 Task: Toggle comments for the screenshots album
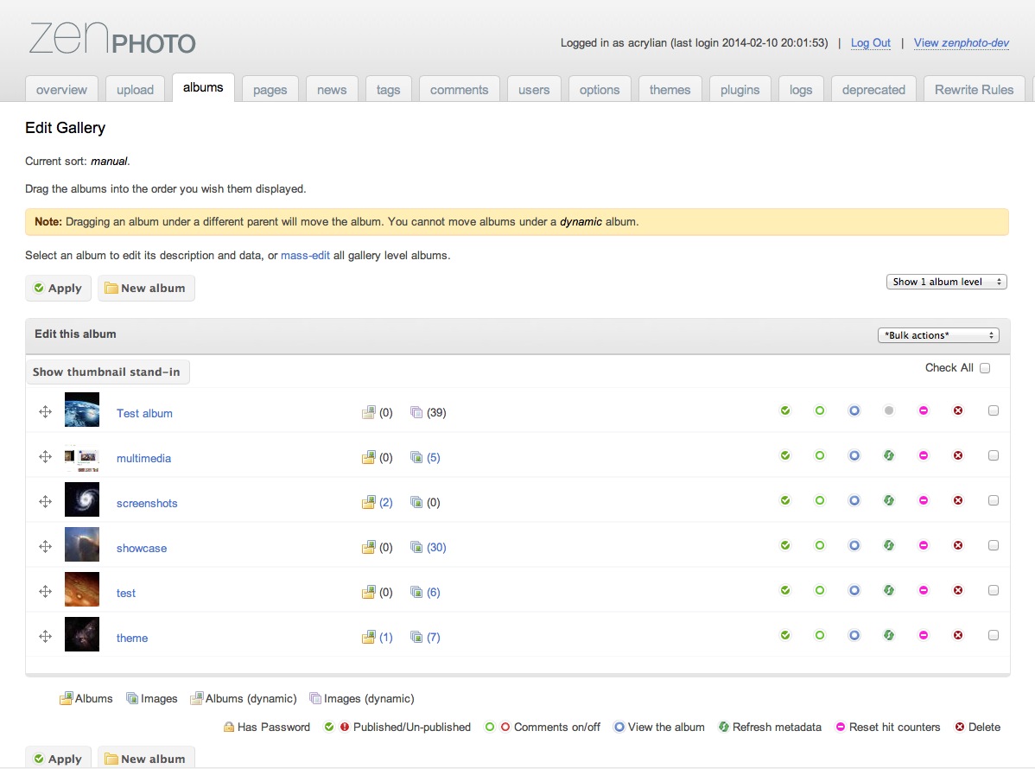coord(819,500)
